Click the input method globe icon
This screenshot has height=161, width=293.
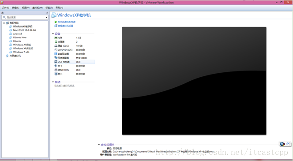pyautogui.click(x=282, y=144)
